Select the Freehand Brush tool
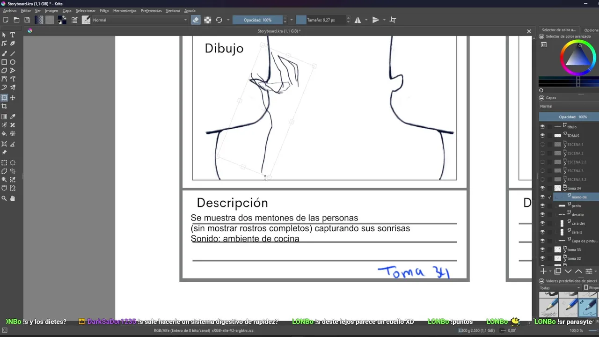 pyautogui.click(x=4, y=53)
